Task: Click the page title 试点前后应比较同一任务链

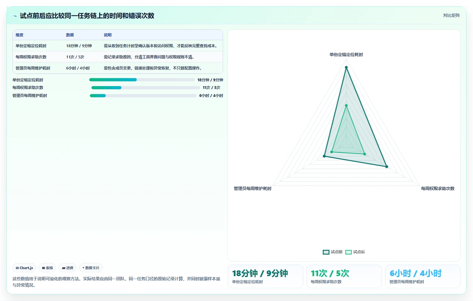Action: click(87, 16)
